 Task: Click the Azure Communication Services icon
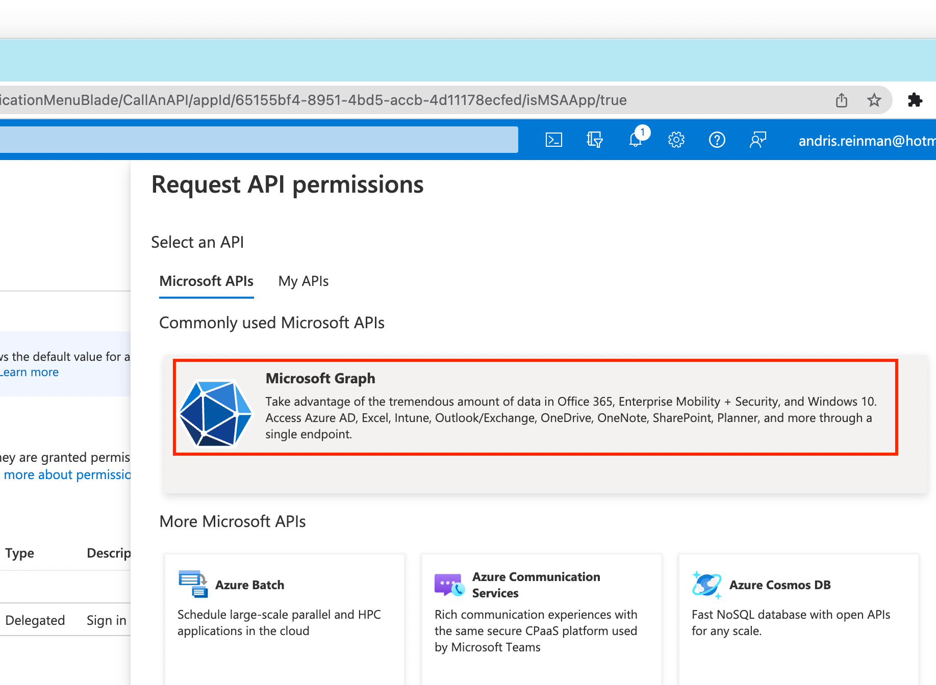(450, 585)
